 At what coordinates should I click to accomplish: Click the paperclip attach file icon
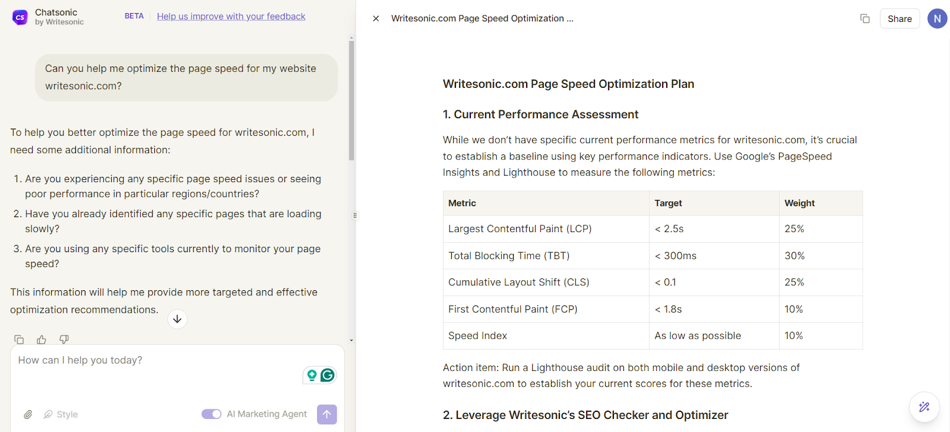click(x=28, y=414)
